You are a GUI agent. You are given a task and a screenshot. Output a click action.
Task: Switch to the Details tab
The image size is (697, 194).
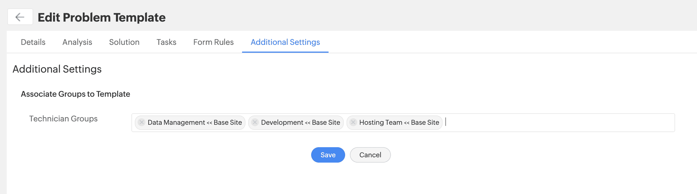33,42
